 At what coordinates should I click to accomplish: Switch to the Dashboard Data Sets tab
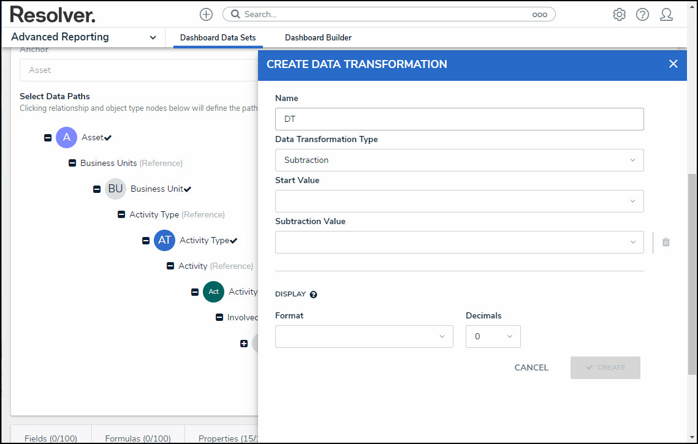pyautogui.click(x=218, y=37)
